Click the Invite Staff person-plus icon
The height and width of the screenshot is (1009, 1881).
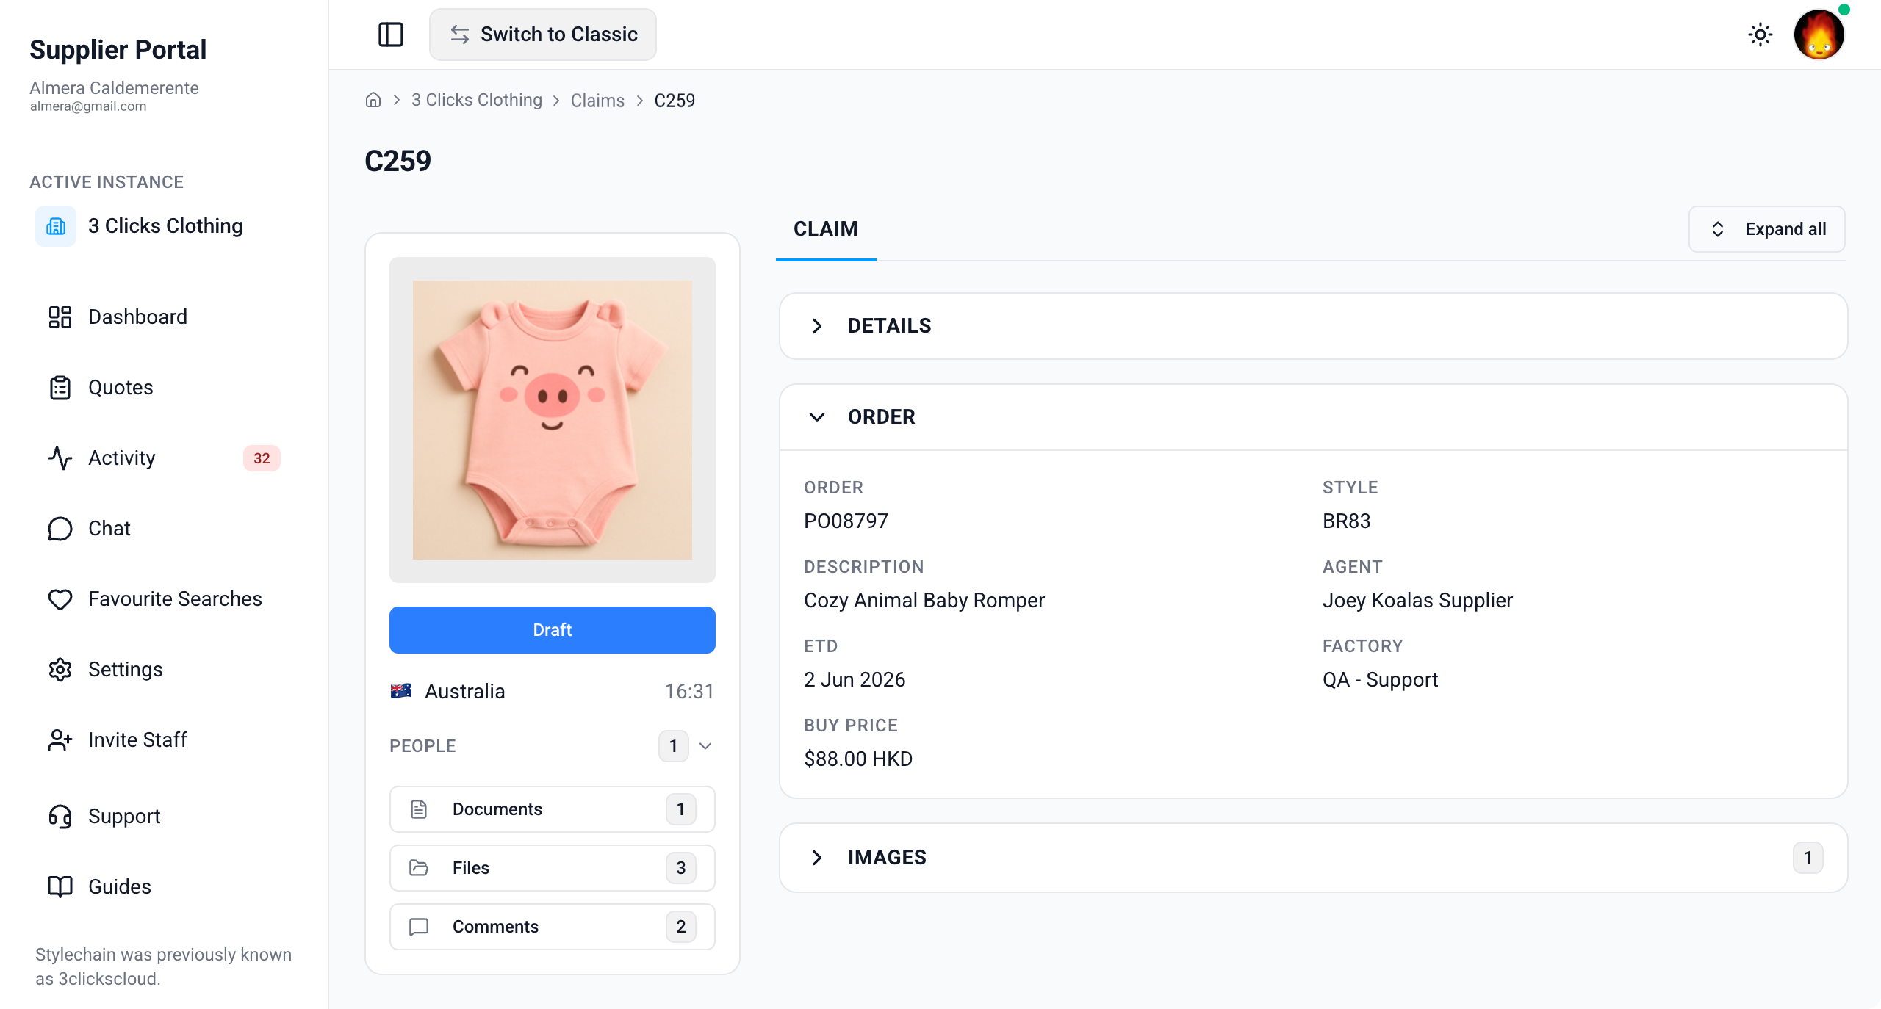tap(60, 740)
